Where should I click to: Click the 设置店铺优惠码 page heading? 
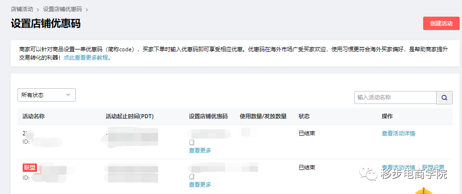pyautogui.click(x=46, y=23)
